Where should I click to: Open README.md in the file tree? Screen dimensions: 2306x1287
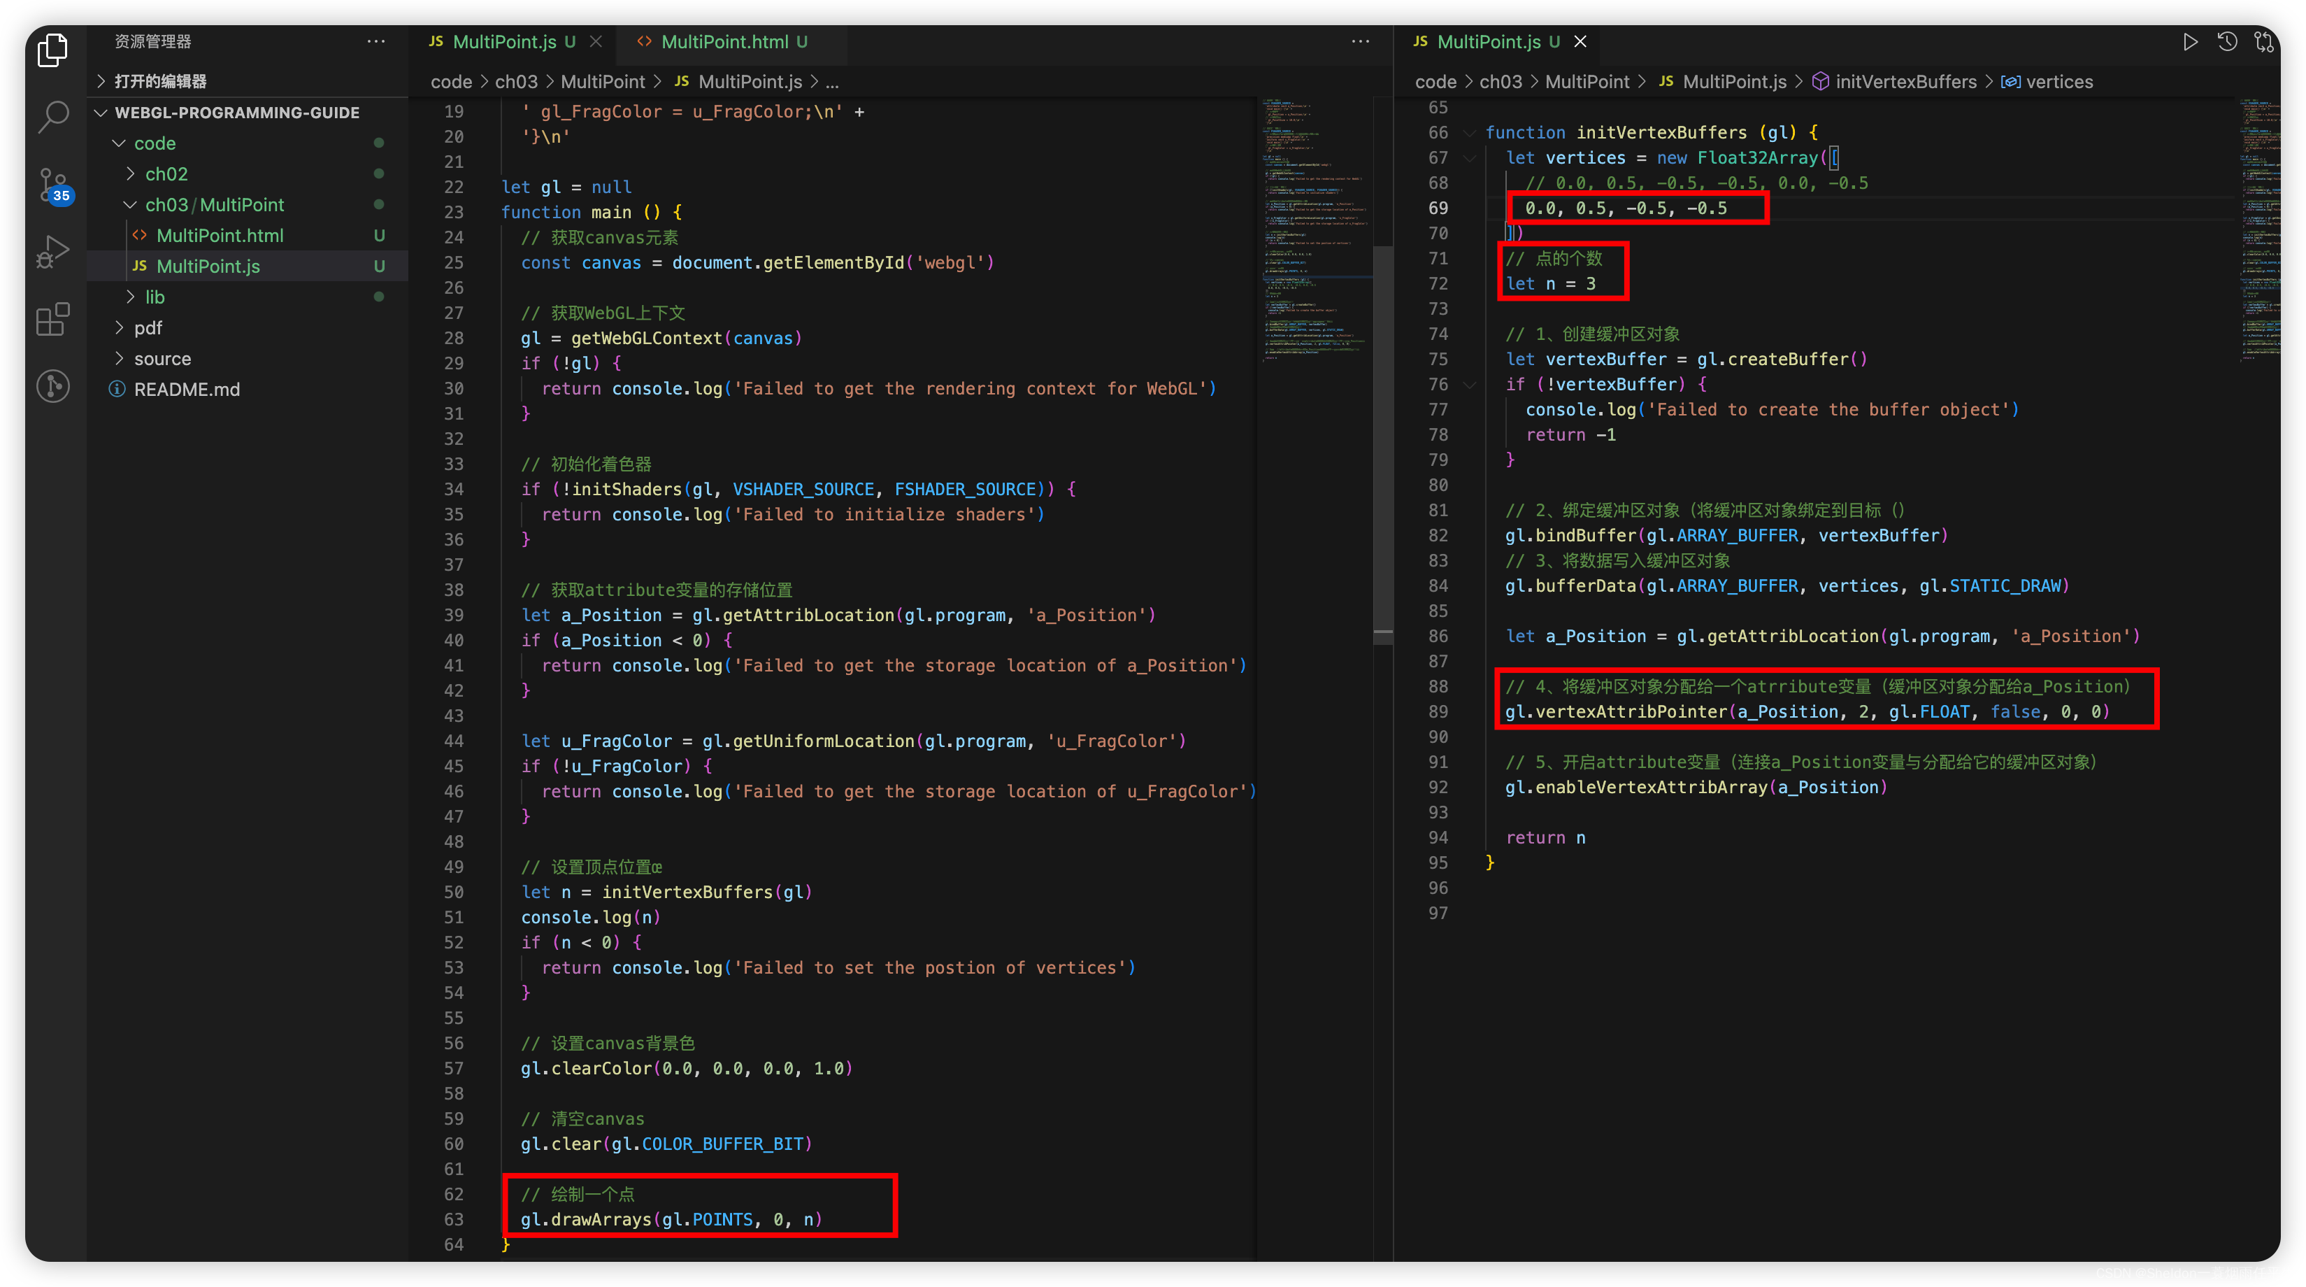coord(186,390)
